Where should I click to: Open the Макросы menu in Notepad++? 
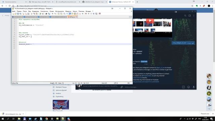click(x=68, y=11)
